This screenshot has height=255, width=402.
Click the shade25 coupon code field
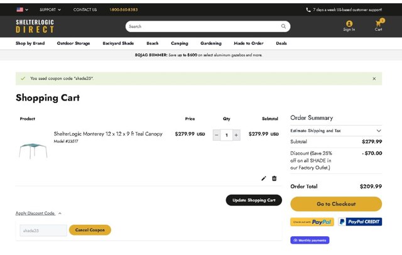(43, 231)
